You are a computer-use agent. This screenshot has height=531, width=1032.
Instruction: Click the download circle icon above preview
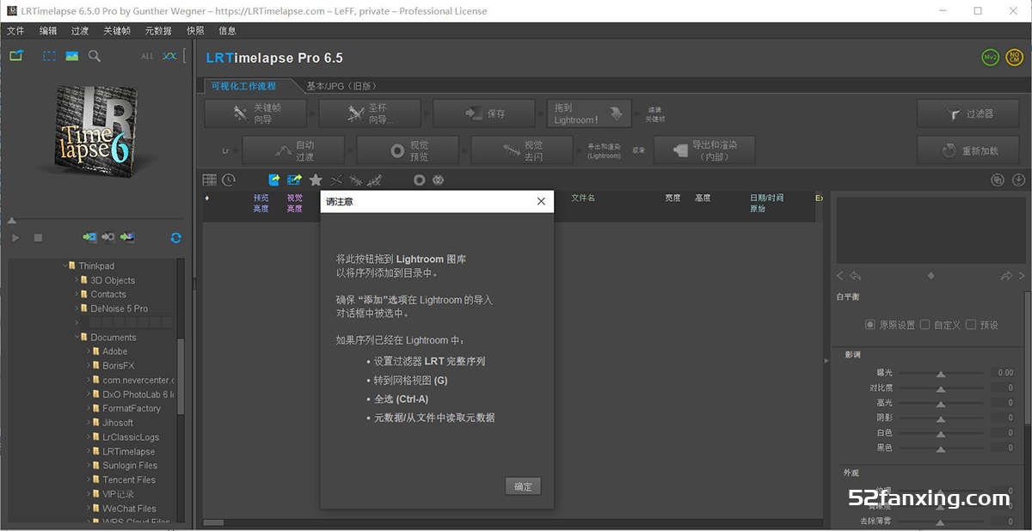pyautogui.click(x=1019, y=180)
